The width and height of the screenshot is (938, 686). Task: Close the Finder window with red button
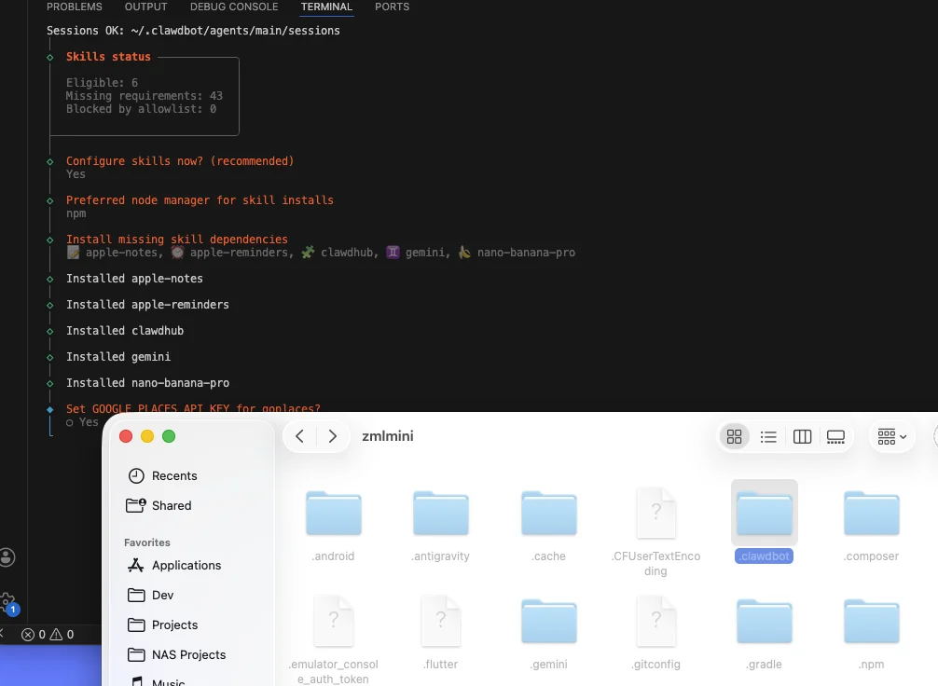(126, 436)
